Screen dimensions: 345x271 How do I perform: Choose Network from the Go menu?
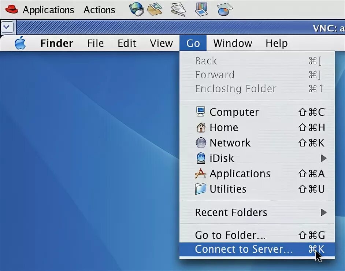pyautogui.click(x=257, y=143)
